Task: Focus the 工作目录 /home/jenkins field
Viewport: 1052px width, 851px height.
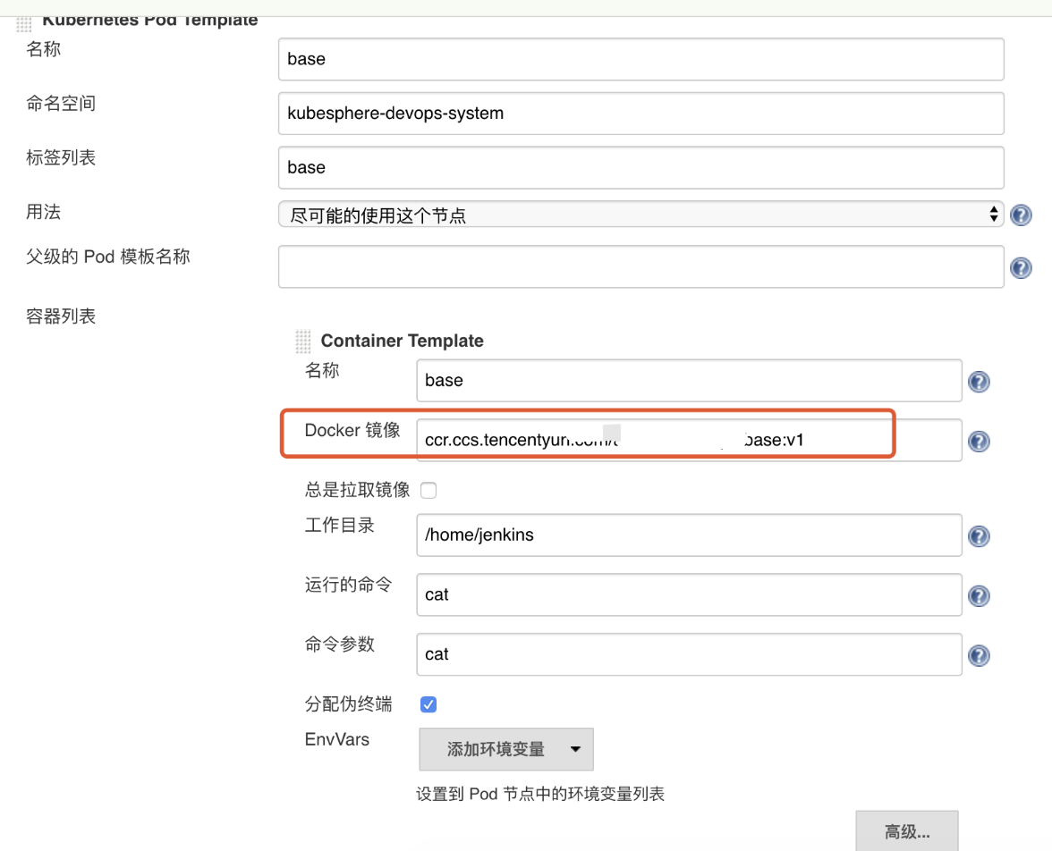Action: (x=689, y=535)
